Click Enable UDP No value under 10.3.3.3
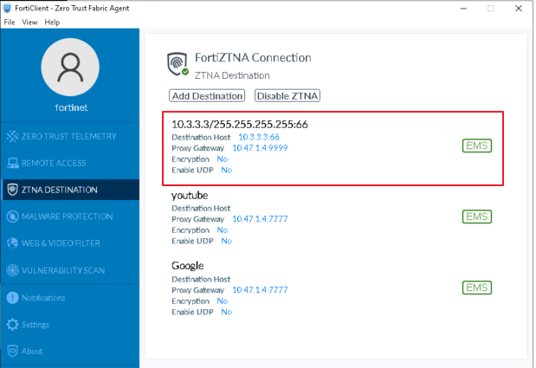Screen dimensions: 536x368 click(x=226, y=170)
